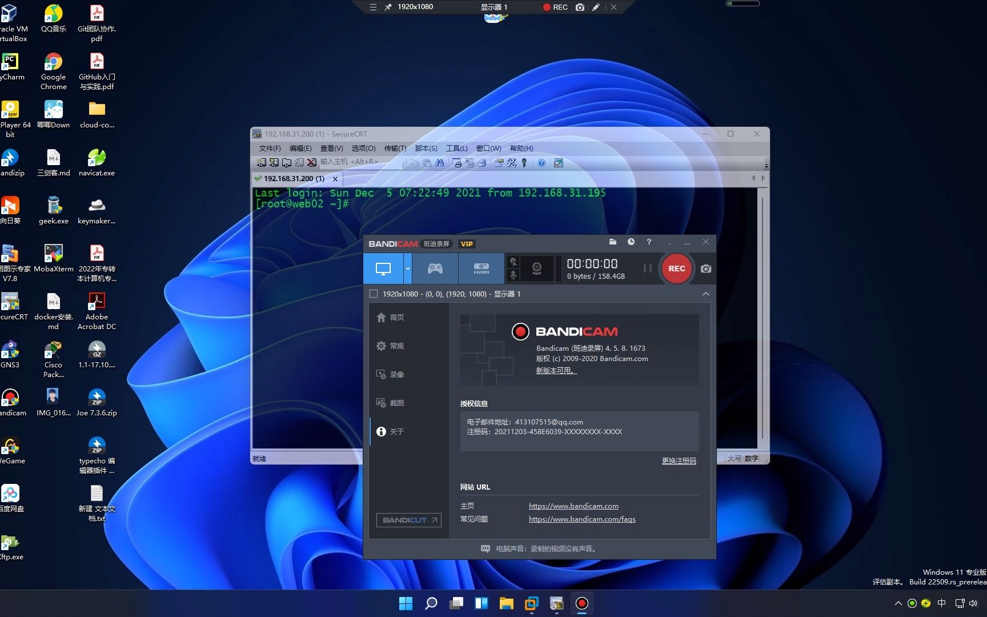
Task: Click the BANDICUT button
Action: (408, 520)
